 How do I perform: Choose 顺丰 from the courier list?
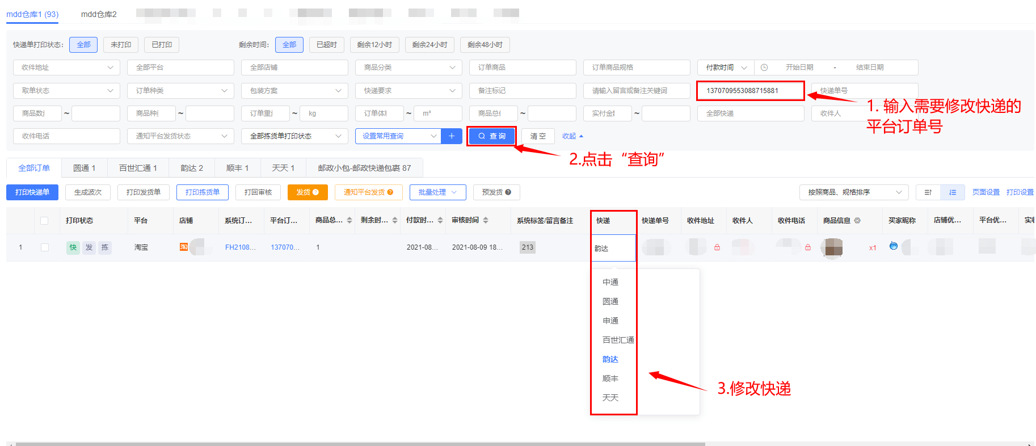coord(610,378)
